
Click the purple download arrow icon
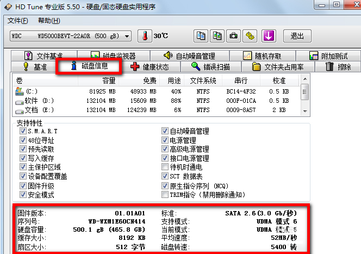click(269, 36)
